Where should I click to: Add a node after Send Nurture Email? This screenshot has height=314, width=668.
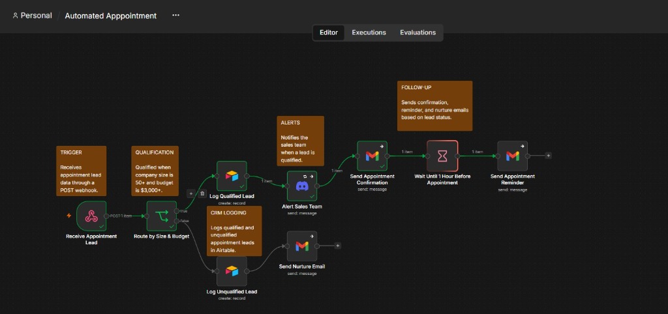[x=338, y=246]
